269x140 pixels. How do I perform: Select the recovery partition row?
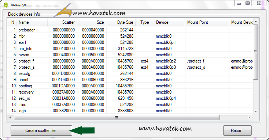pyautogui.click(x=130, y=92)
